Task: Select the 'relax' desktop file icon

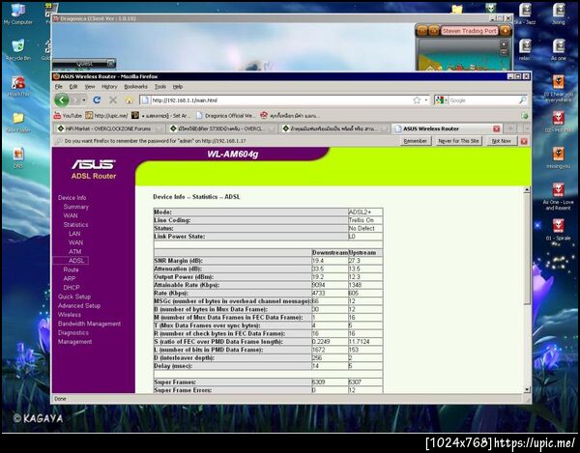Action: tap(525, 50)
